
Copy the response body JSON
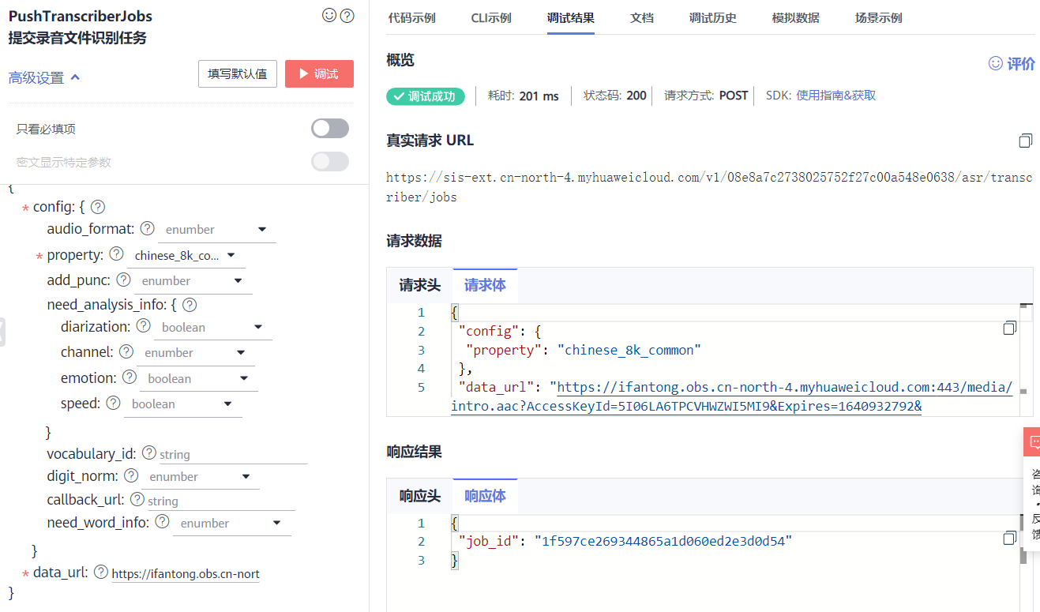coord(1009,538)
